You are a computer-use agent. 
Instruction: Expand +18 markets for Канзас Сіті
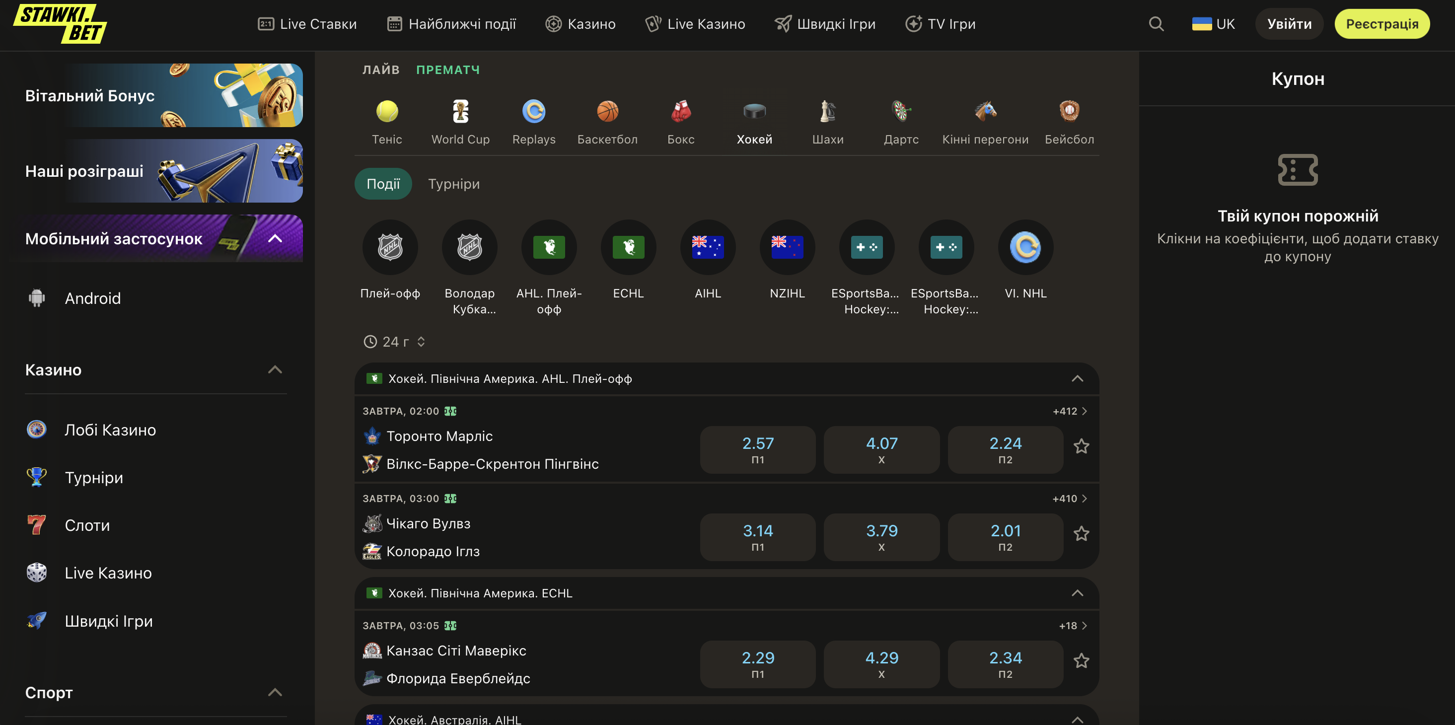(1073, 626)
